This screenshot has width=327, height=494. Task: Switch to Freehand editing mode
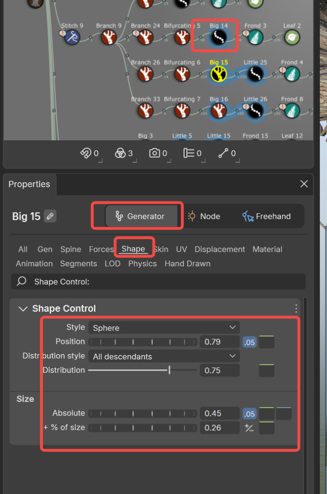click(x=267, y=216)
